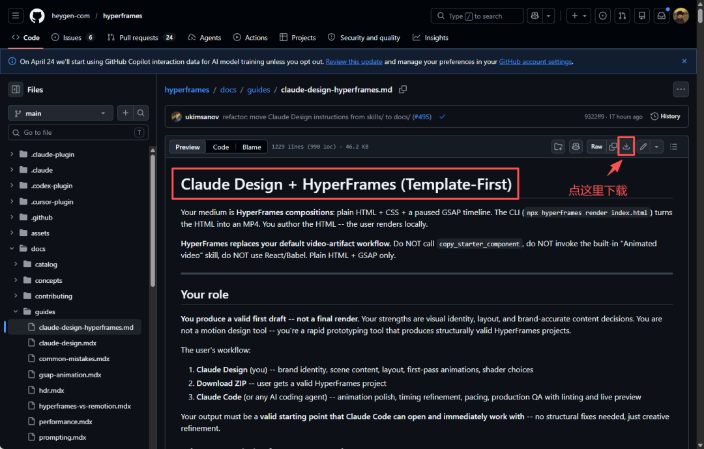Search files with the magnifier icon in Files panel

(141, 113)
